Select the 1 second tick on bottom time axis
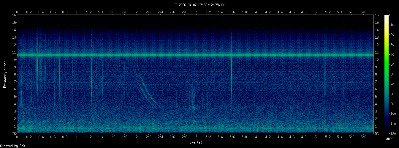The width and height of the screenshot is (399, 148). click(77, 137)
